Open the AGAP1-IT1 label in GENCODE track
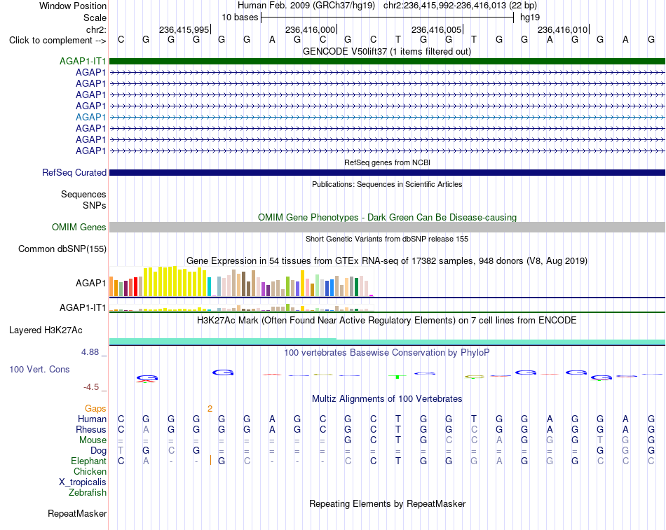666x530 pixels. [83, 61]
